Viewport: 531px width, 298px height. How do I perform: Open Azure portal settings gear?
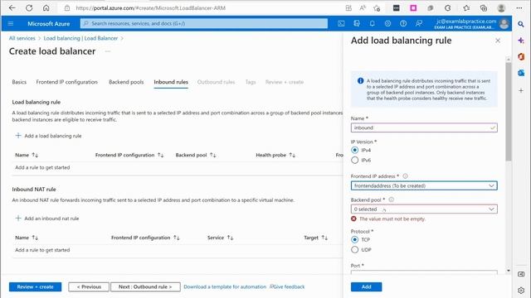point(387,23)
